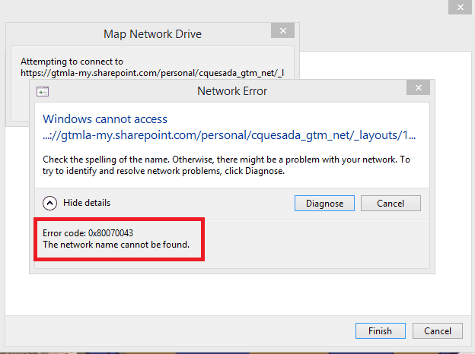The image size is (475, 354).
Task: Click the word Diagnose in the description sentence
Action: tap(264, 171)
